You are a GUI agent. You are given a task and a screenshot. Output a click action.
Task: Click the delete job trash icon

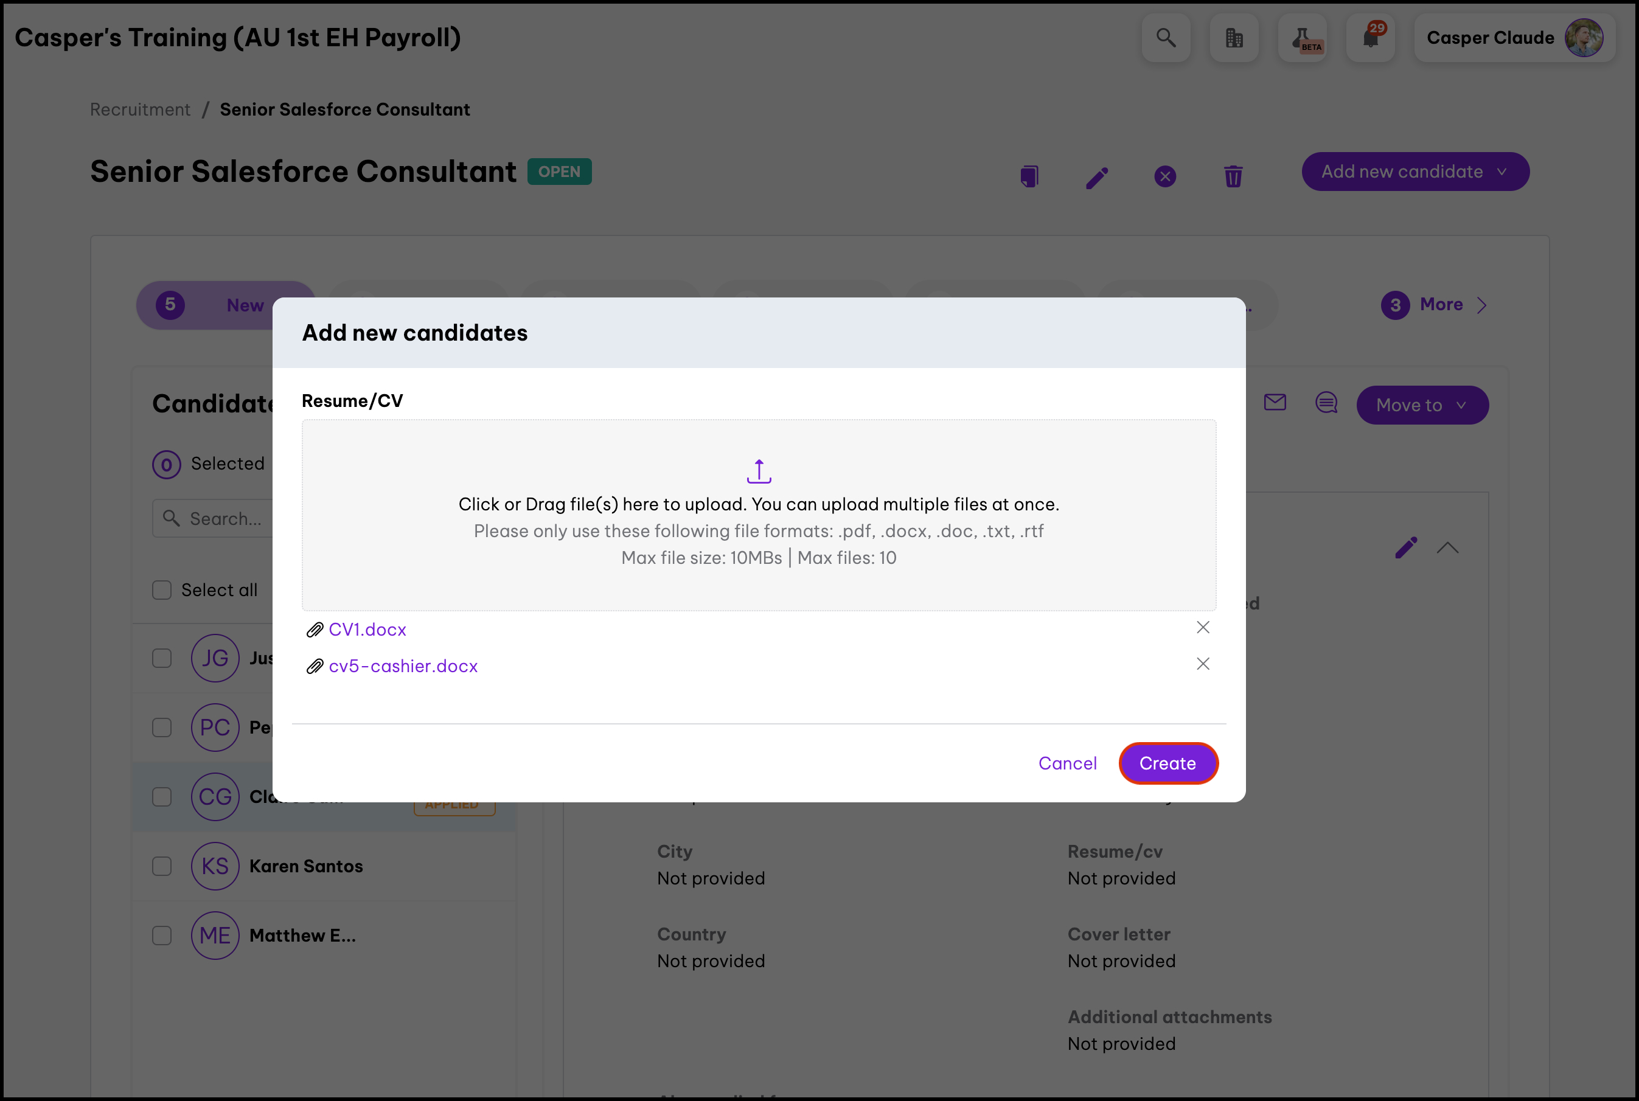pyautogui.click(x=1233, y=176)
